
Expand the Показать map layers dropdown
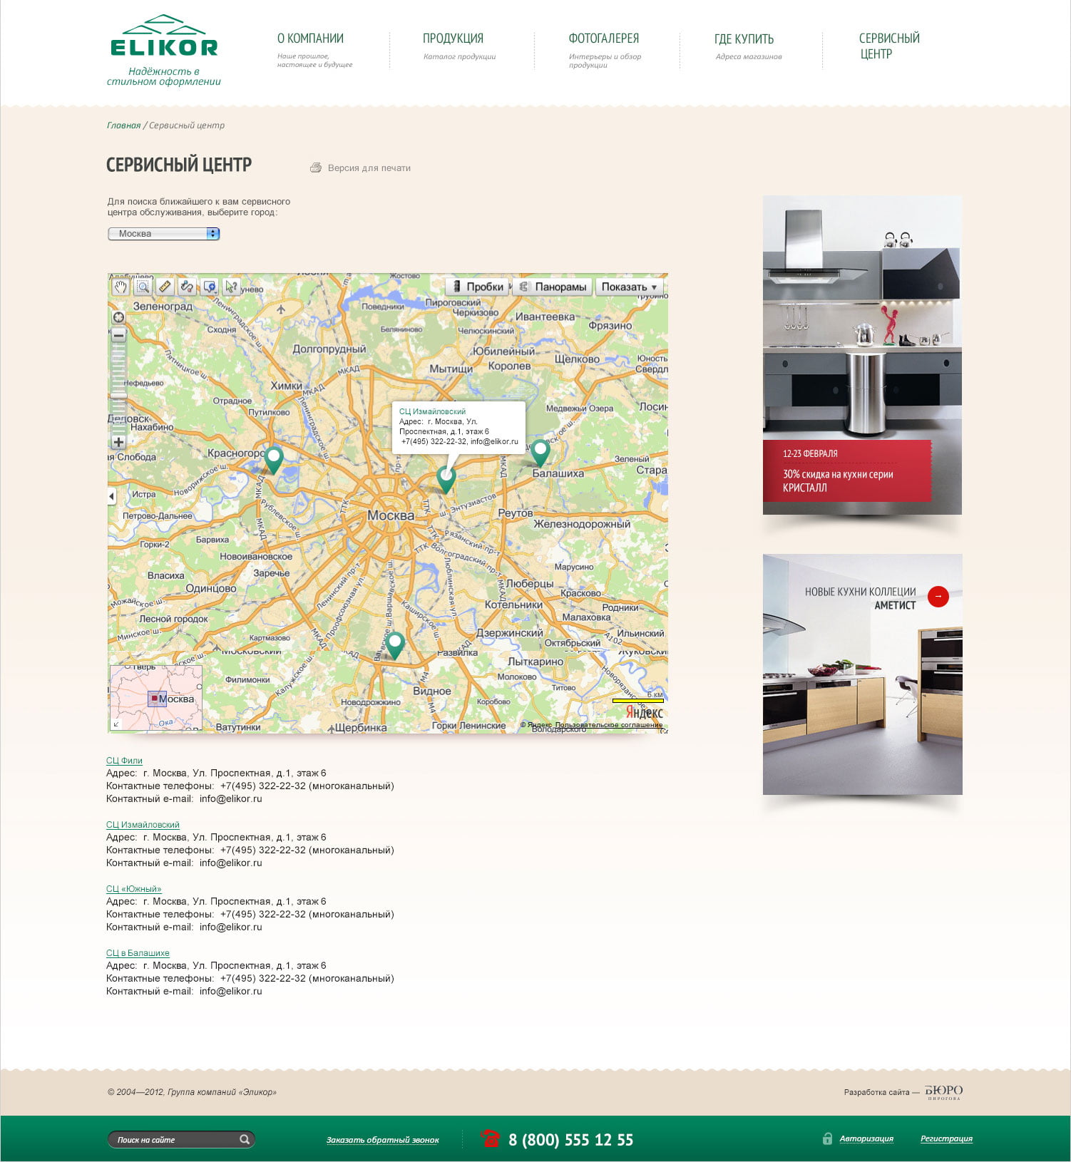(x=628, y=287)
